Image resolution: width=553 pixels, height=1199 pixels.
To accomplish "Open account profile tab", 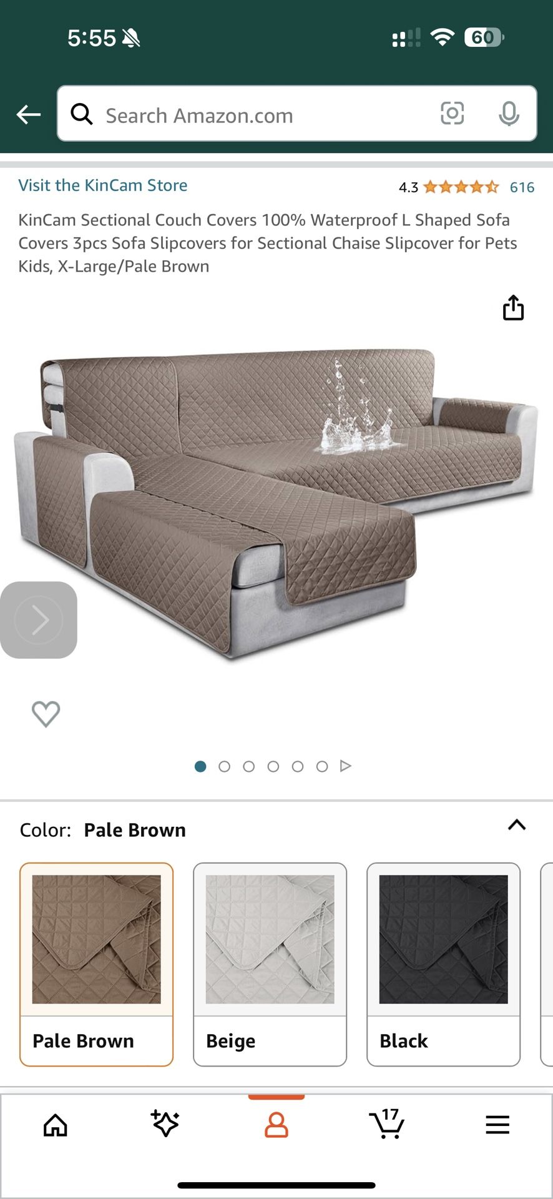I will [276, 1125].
